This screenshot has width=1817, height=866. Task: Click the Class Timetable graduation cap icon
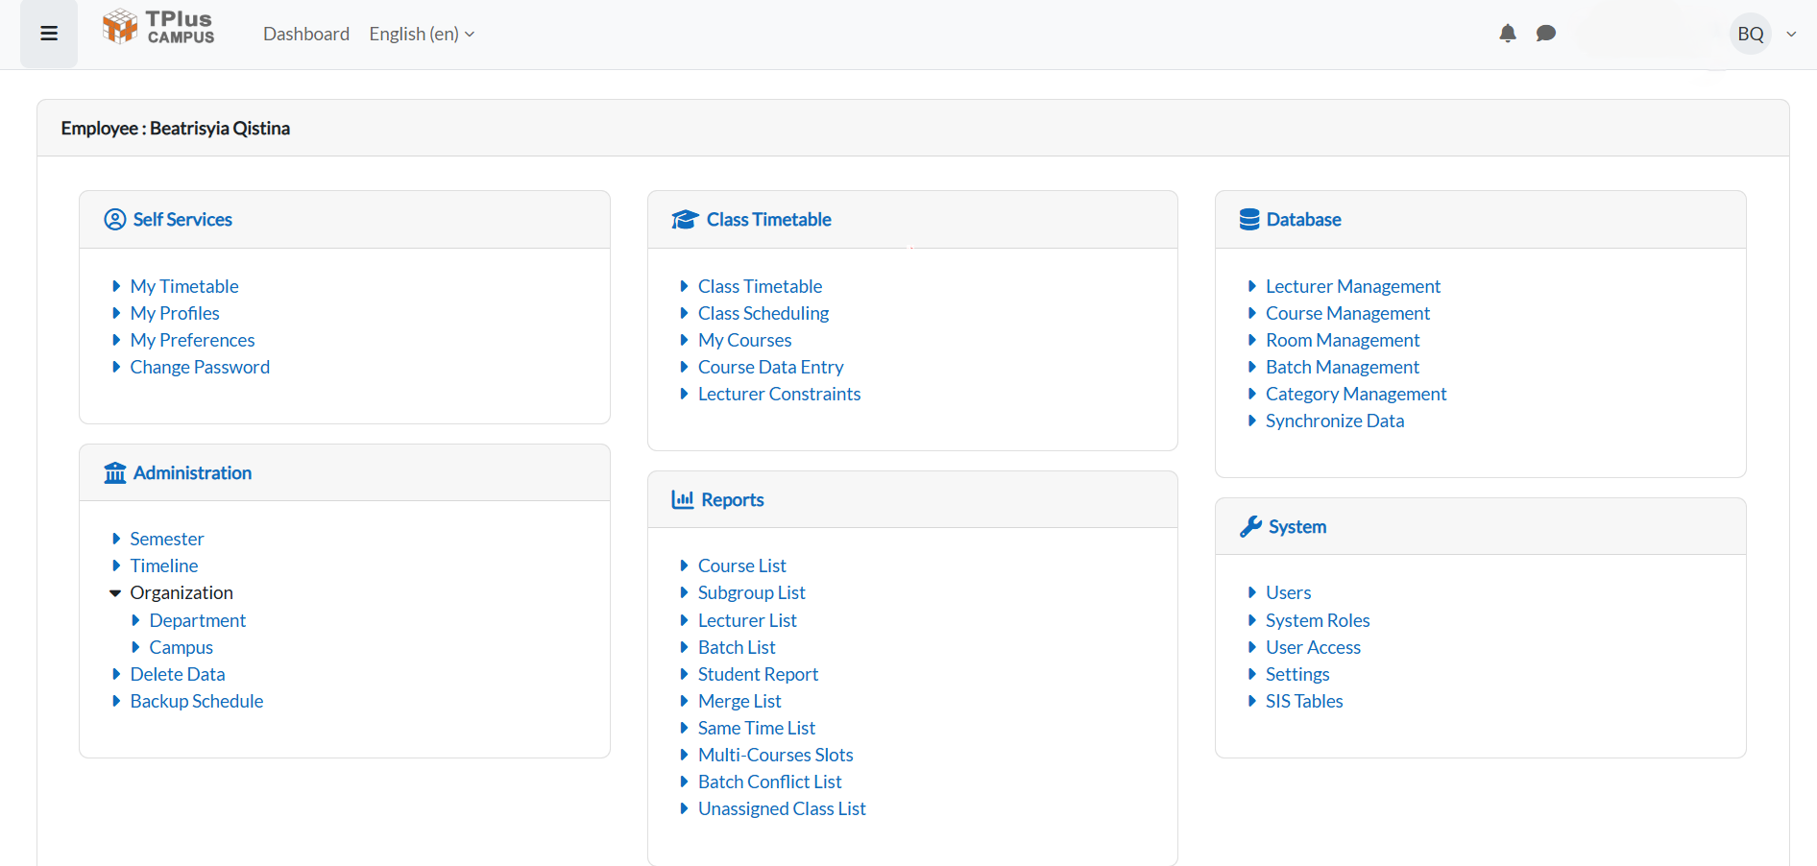coord(684,220)
